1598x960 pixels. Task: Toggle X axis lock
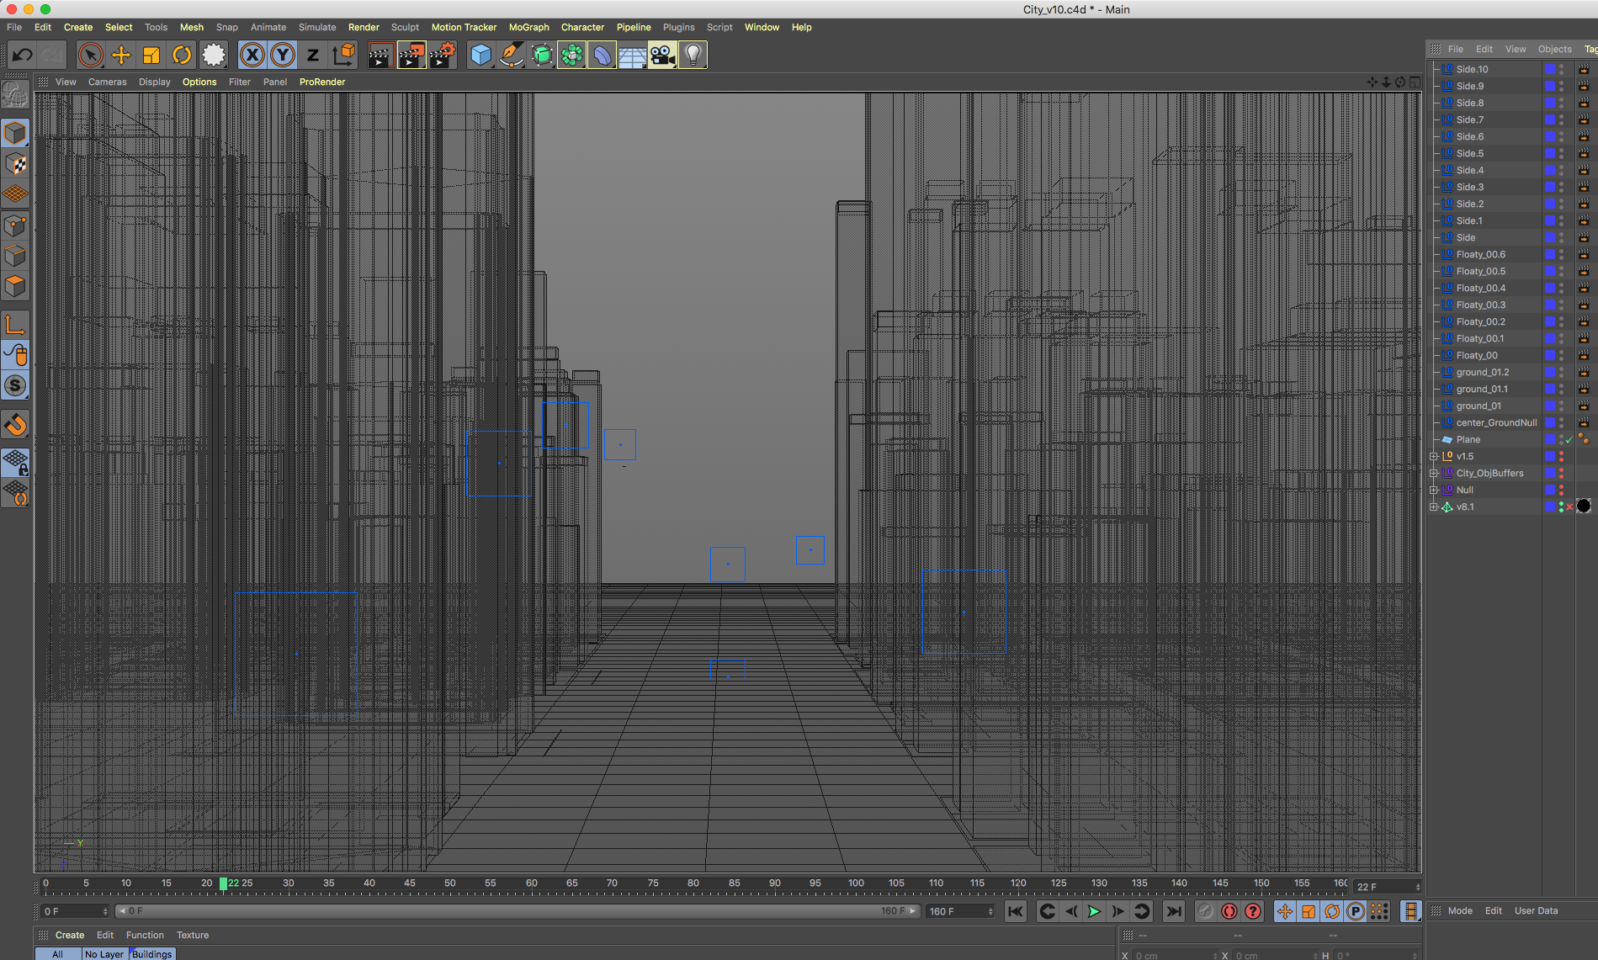pyautogui.click(x=252, y=56)
